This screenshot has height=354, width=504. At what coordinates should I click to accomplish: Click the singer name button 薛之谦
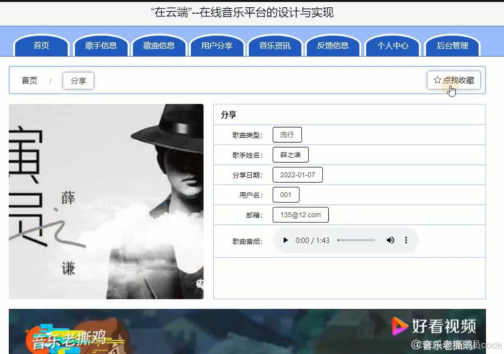point(290,154)
